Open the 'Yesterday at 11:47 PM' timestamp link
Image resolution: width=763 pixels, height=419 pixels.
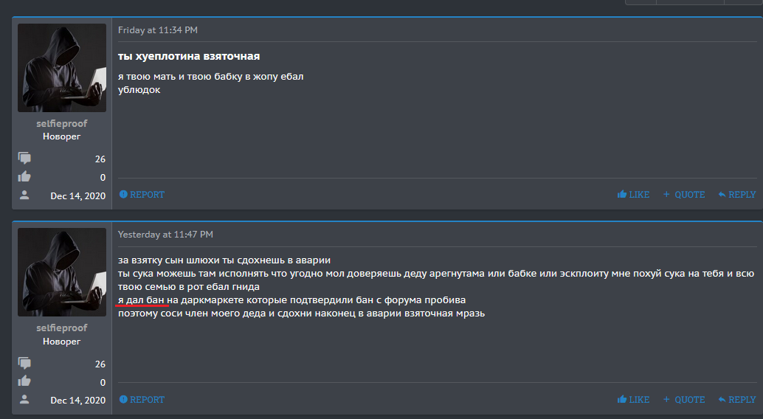[165, 235]
